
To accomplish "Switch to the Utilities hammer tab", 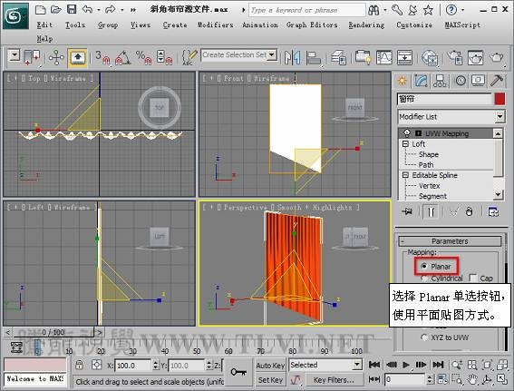I will (x=497, y=81).
